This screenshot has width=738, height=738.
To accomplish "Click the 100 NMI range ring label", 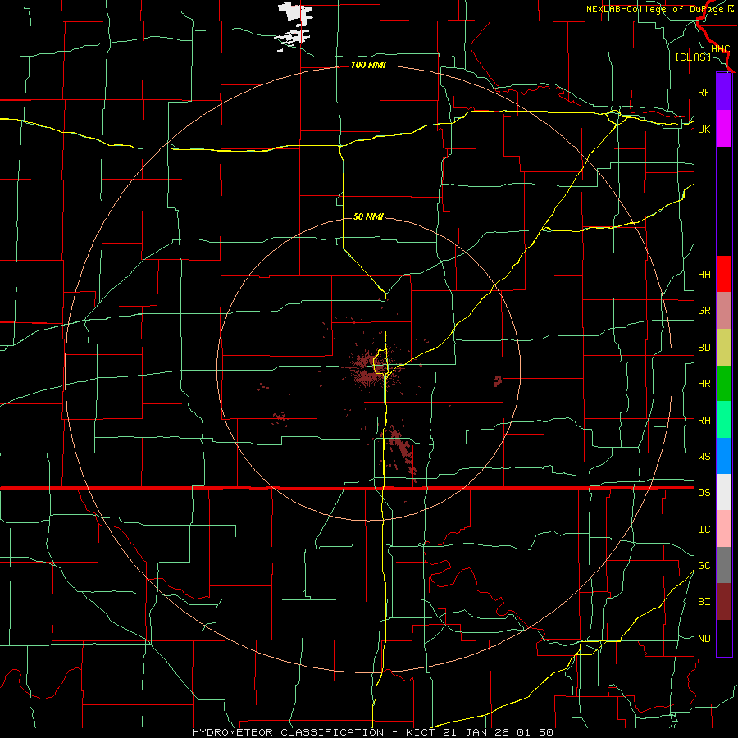I will 368,65.
